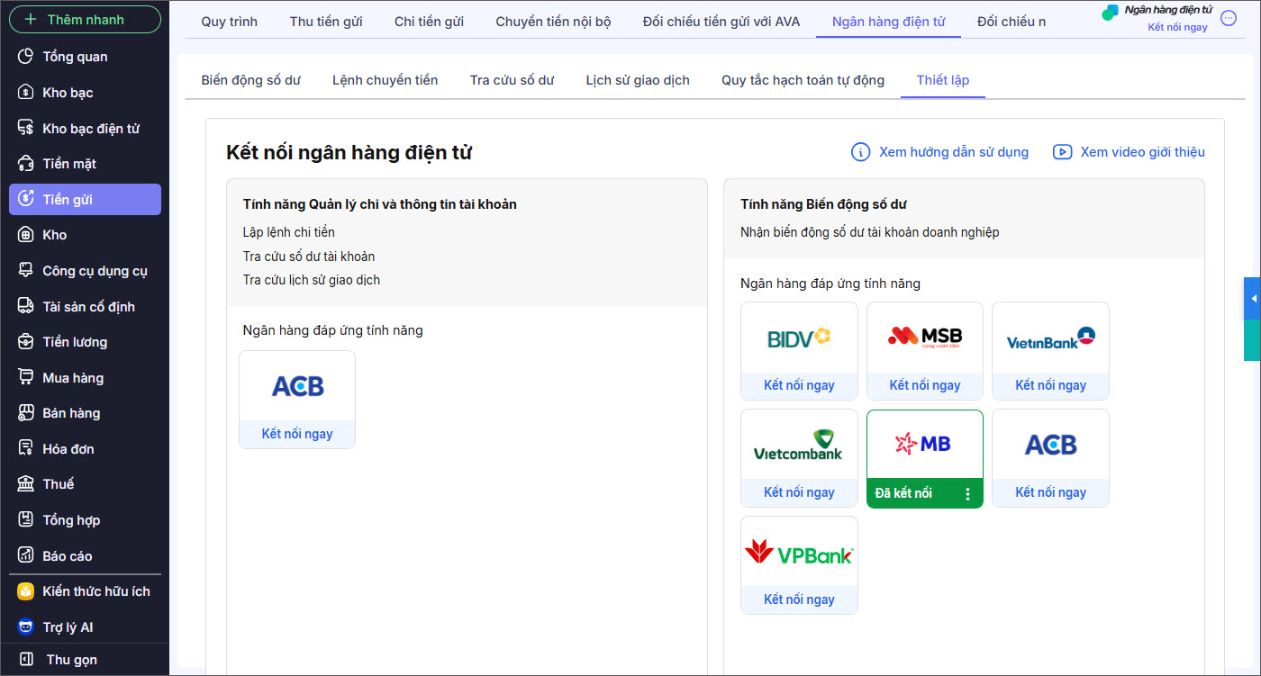1261x676 pixels.
Task: Expand the blue side panel arrow at right edge
Action: click(1253, 299)
